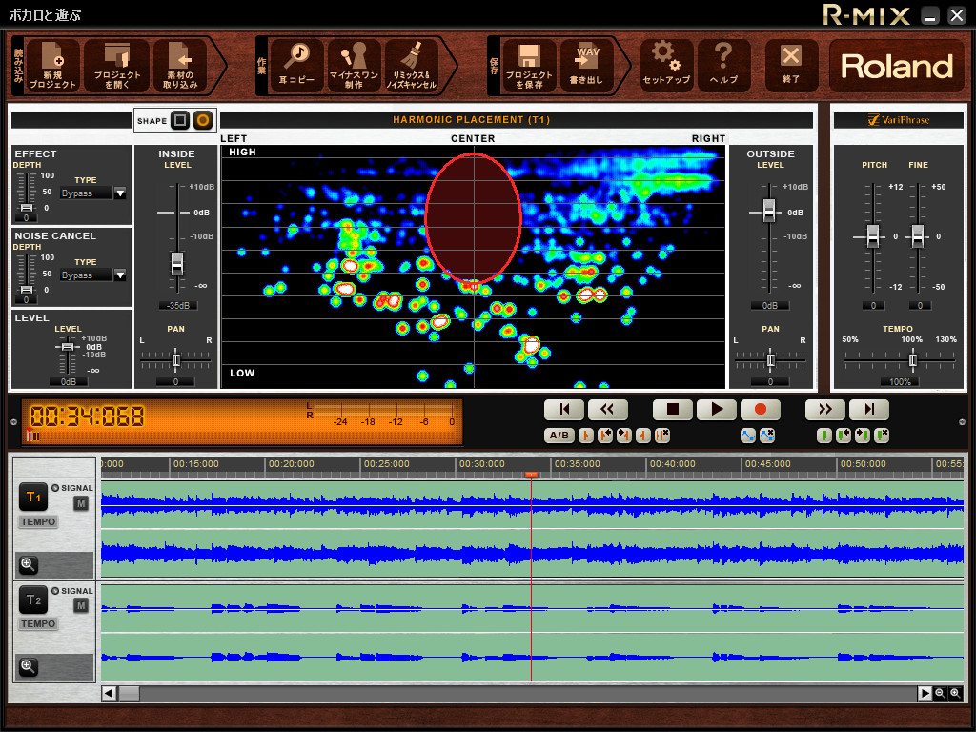Zoom T1 waveform with magnifier icon
The height and width of the screenshot is (732, 976).
click(28, 564)
